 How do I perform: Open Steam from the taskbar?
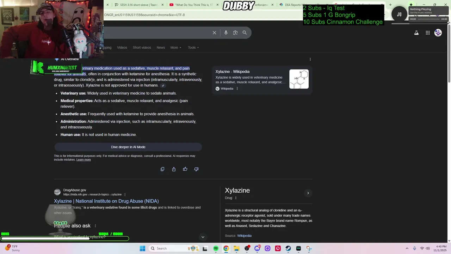pos(288,248)
